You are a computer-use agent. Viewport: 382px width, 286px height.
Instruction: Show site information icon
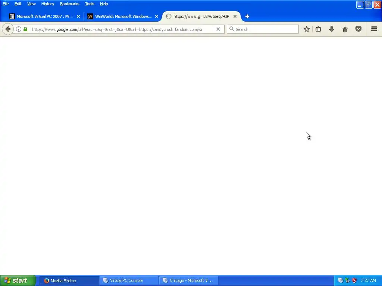19,29
